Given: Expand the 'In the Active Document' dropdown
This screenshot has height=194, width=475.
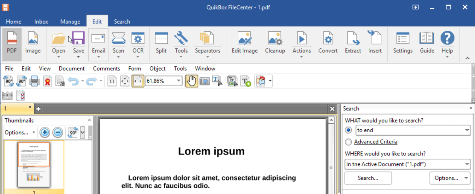Looking at the screenshot, I should pyautogui.click(x=467, y=164).
